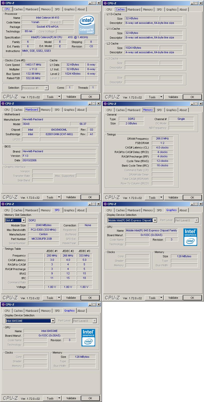This screenshot has height=402, width=204.
Task: Select CPU tab in the Memory window
Action: 109,110
